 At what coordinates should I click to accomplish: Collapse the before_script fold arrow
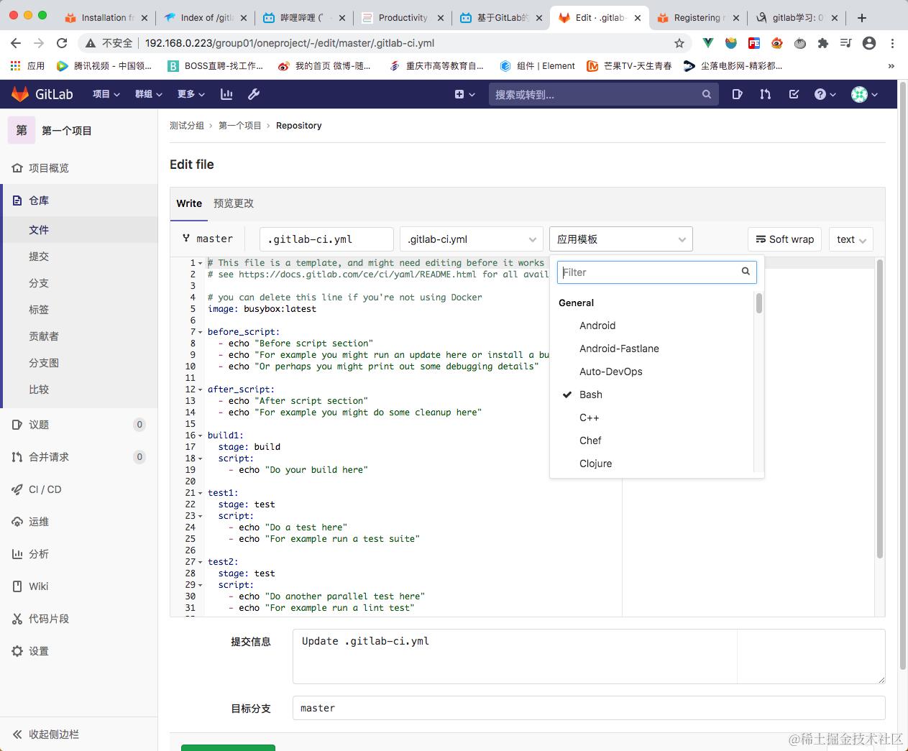click(201, 332)
